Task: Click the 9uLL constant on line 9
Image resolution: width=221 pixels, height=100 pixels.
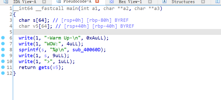Action: click(x=58, y=56)
